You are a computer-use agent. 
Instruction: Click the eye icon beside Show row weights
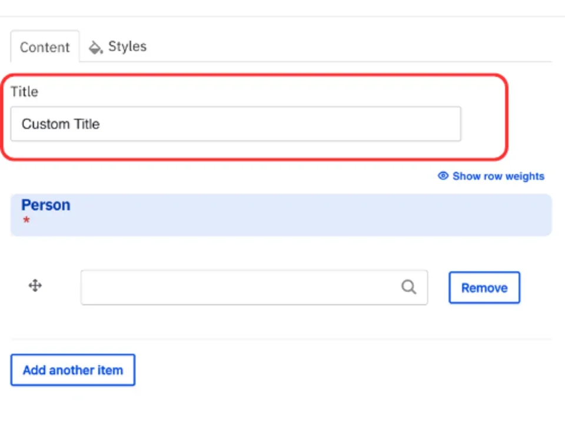pos(443,176)
